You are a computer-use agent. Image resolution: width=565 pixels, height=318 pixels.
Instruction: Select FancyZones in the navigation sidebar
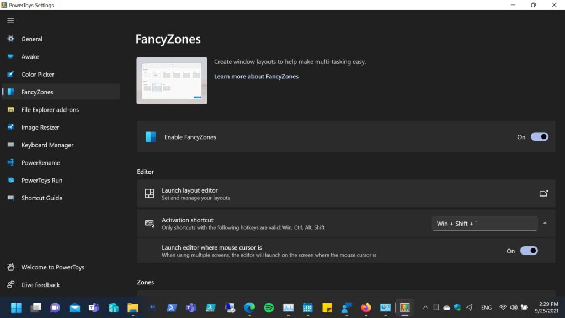37,92
